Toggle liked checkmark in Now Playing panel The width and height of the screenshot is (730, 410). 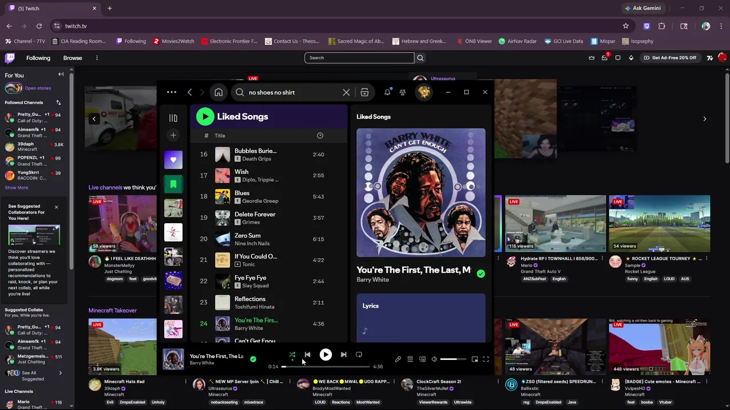click(481, 274)
